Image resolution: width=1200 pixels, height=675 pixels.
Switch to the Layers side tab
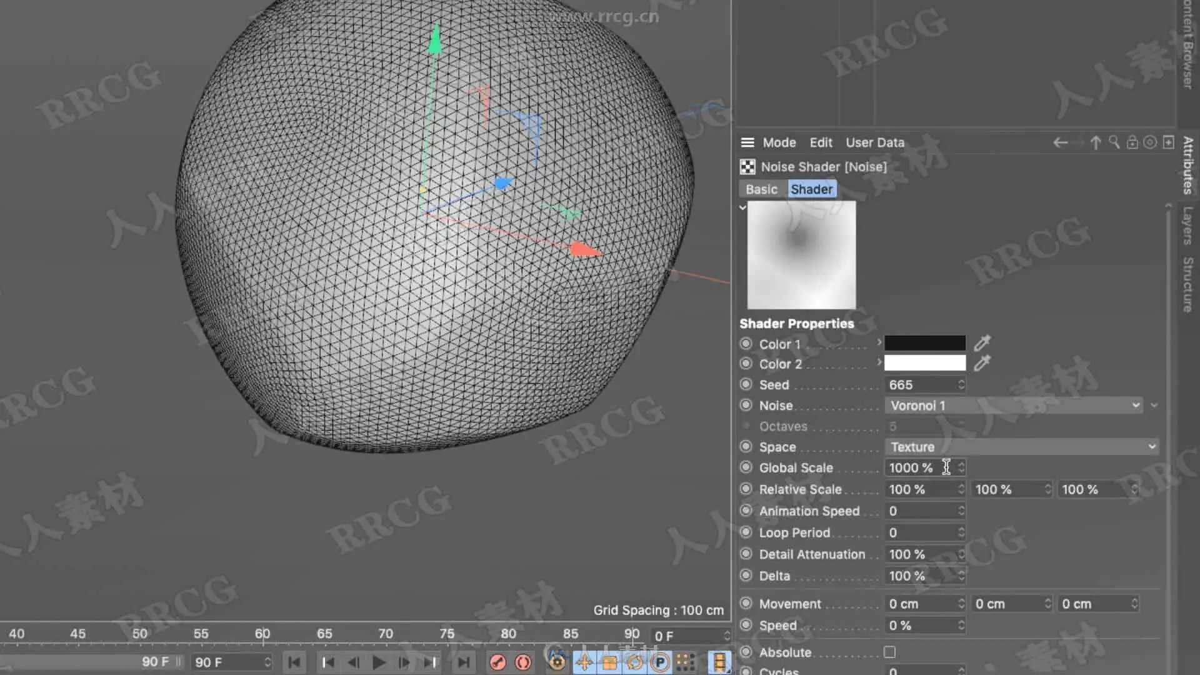(1187, 225)
